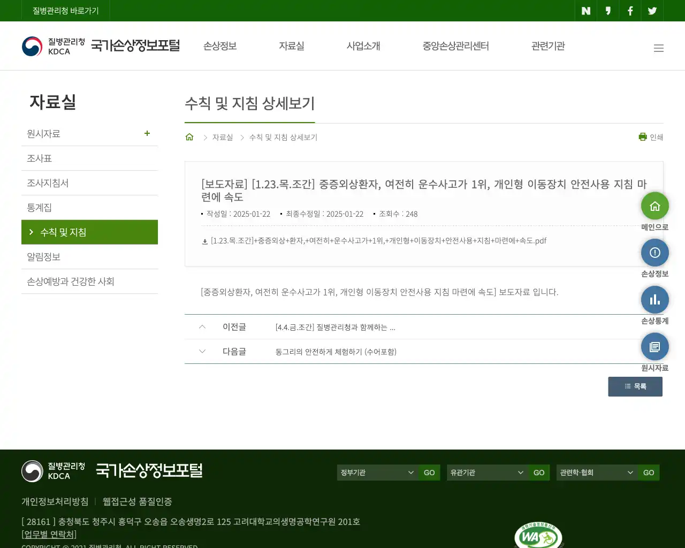Click the printer icon for 인쇄
685x548 pixels.
(643, 137)
